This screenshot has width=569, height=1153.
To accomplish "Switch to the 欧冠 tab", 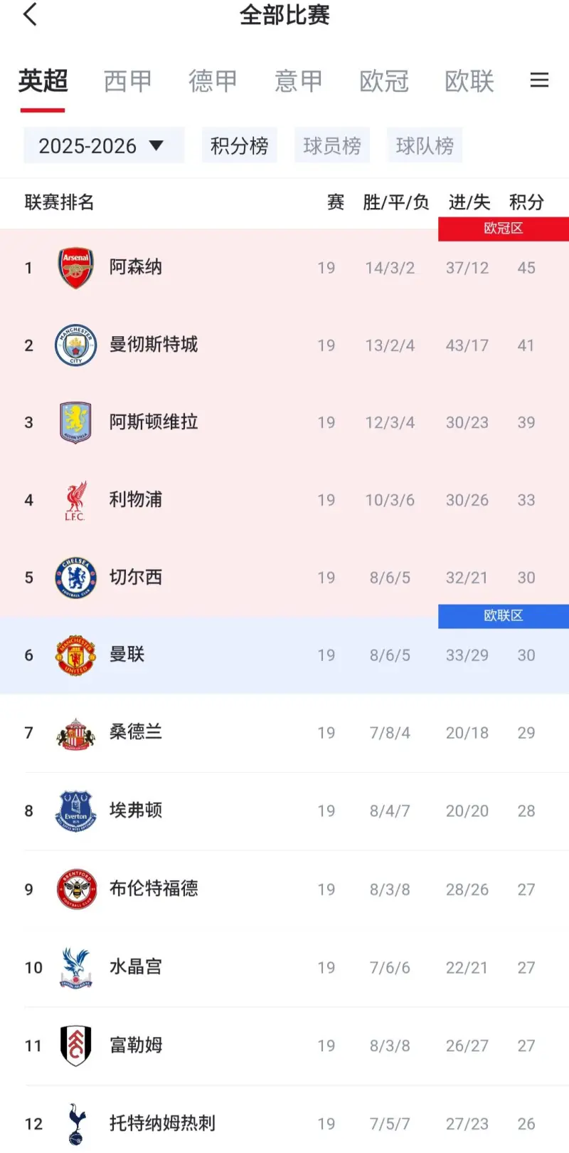I will click(384, 81).
